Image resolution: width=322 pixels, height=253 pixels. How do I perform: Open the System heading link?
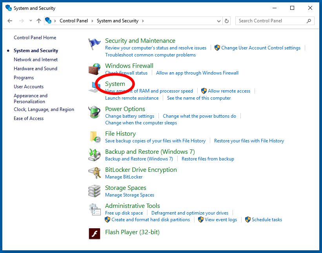(115, 84)
